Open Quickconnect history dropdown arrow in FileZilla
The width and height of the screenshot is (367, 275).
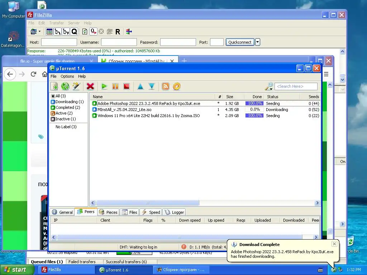(257, 42)
